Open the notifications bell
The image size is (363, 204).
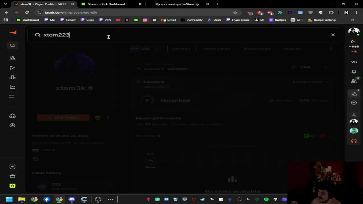click(x=354, y=71)
